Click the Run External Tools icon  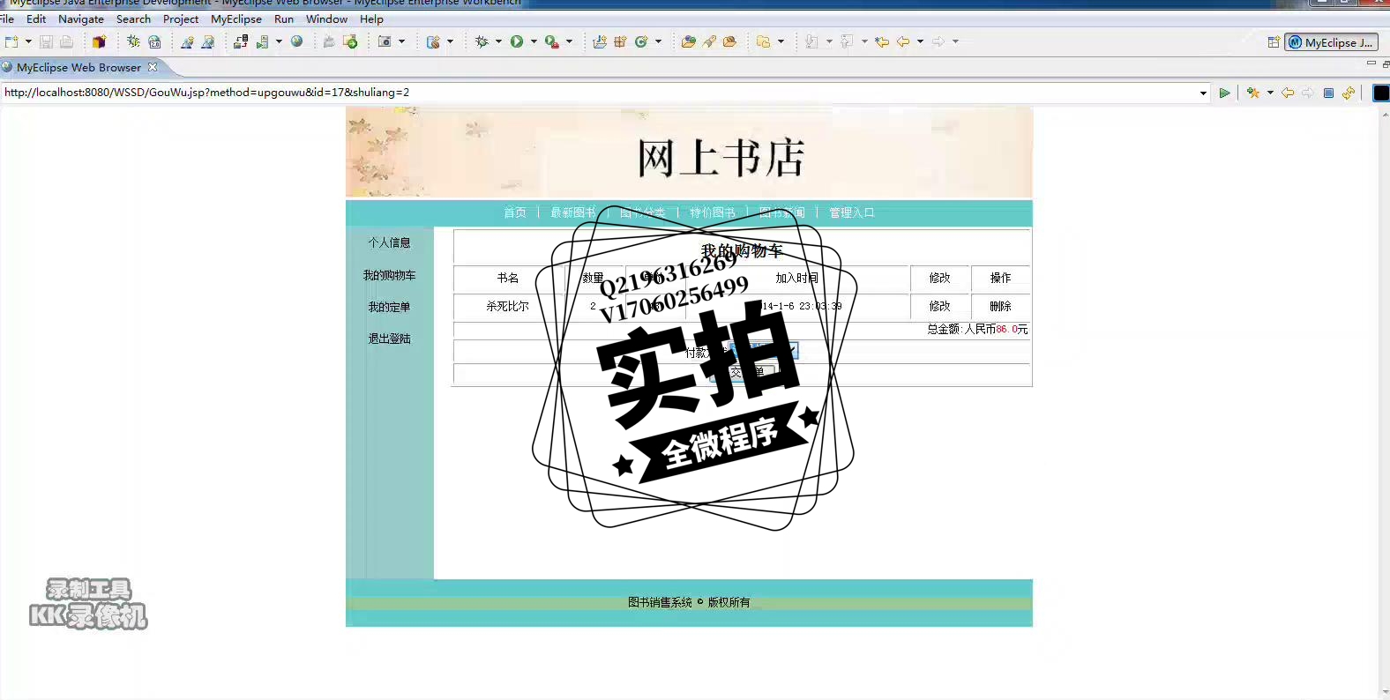coord(552,41)
